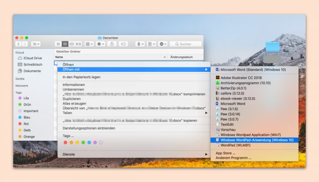319x182 pixels.
Task: Apply red tag color dot
Action: click(66, 142)
